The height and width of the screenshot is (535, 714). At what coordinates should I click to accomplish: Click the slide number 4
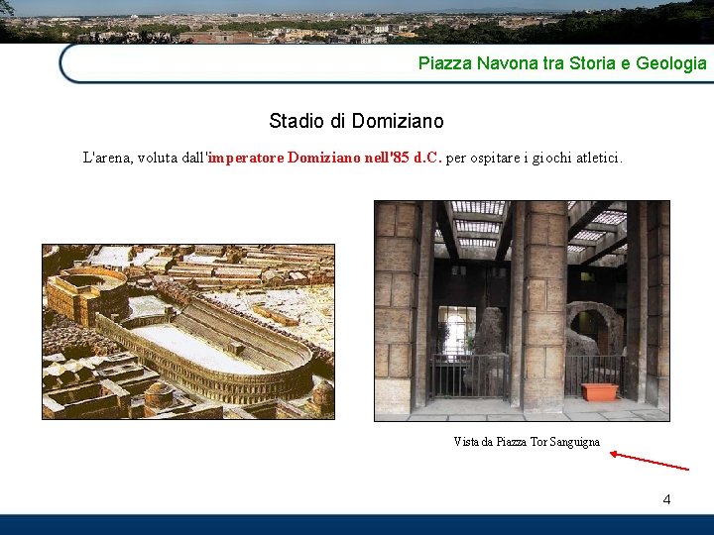(666, 499)
